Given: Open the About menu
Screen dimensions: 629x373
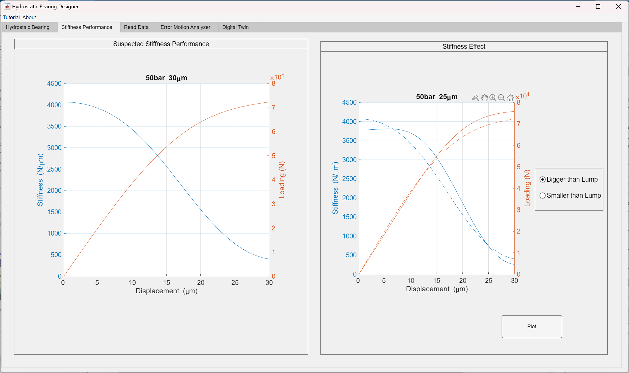Looking at the screenshot, I should (x=29, y=17).
